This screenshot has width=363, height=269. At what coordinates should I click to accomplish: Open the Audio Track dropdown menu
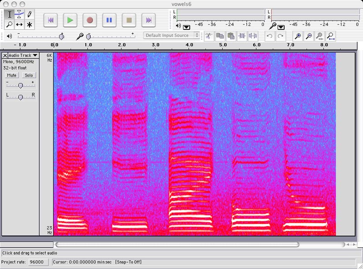pos(23,55)
